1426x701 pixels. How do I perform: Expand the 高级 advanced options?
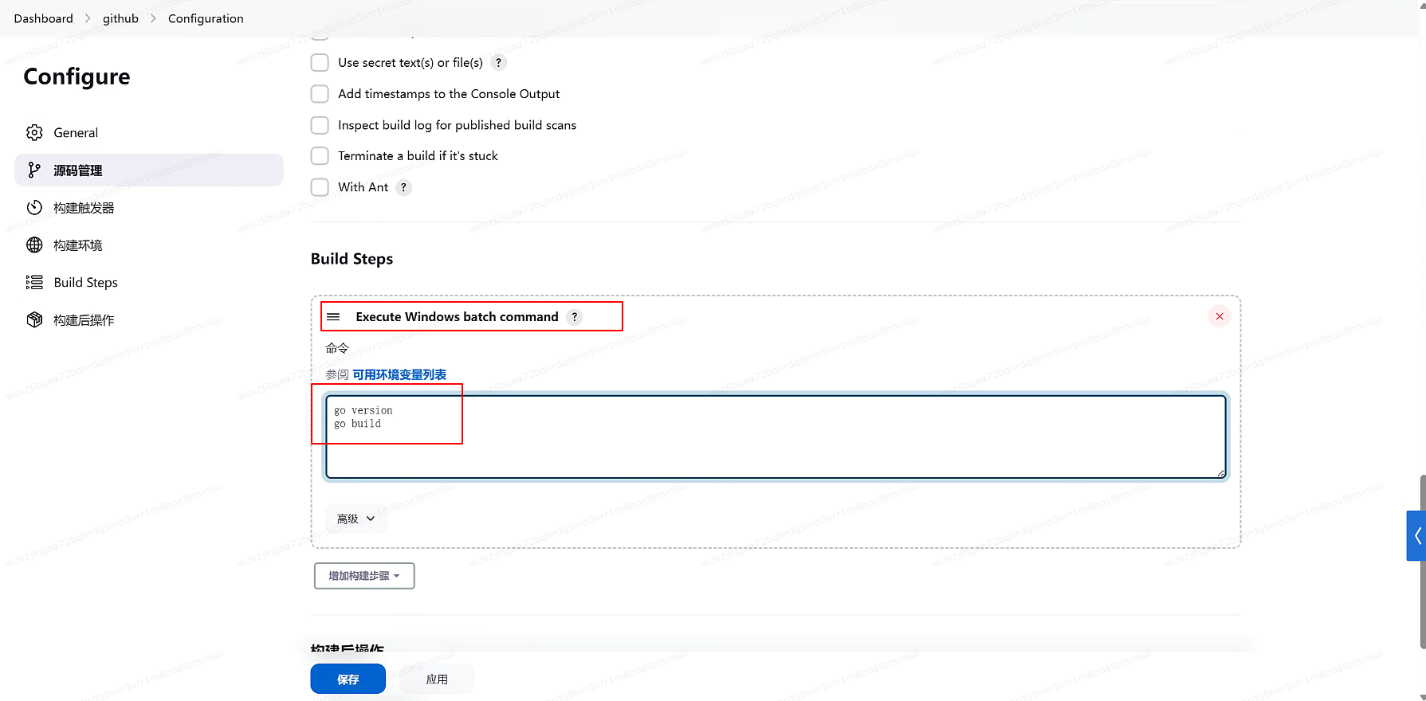click(356, 519)
